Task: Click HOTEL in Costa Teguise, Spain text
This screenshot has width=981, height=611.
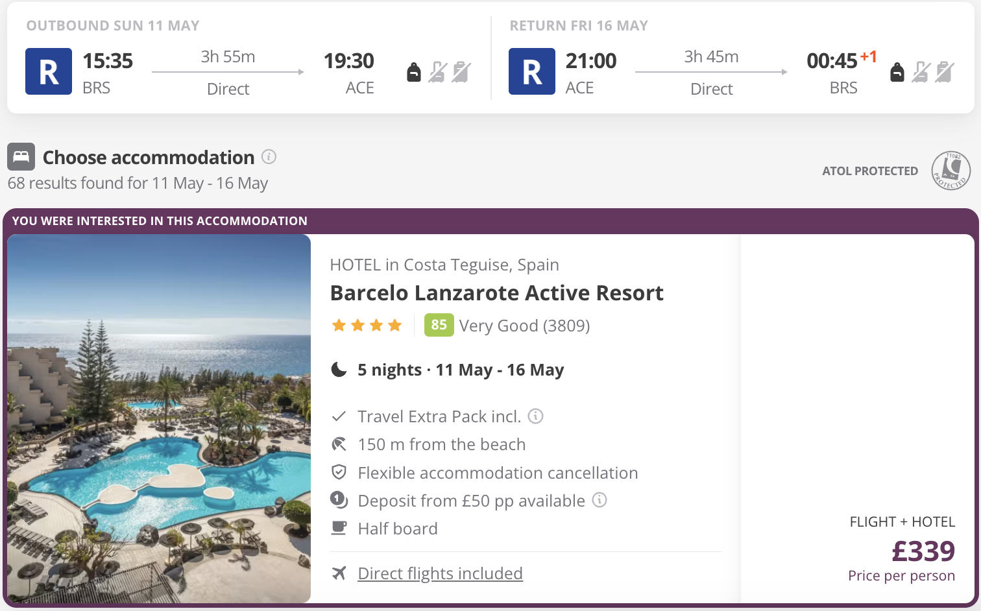Action: pyautogui.click(x=444, y=265)
